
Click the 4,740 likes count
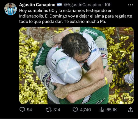pyautogui.click(x=85, y=110)
